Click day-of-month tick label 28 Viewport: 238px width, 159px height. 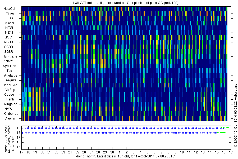(x=98, y=152)
